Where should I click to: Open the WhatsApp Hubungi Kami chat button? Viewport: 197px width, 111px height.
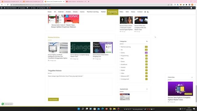coord(7,104)
